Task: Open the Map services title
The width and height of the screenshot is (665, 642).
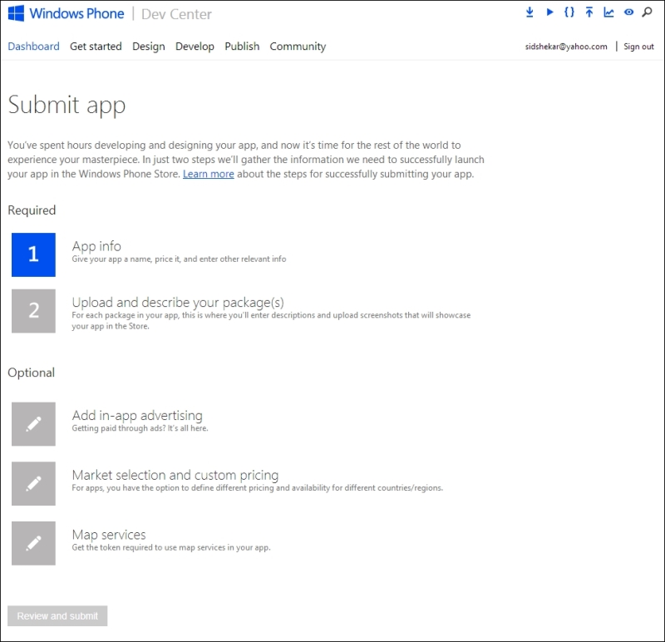Action: [109, 535]
